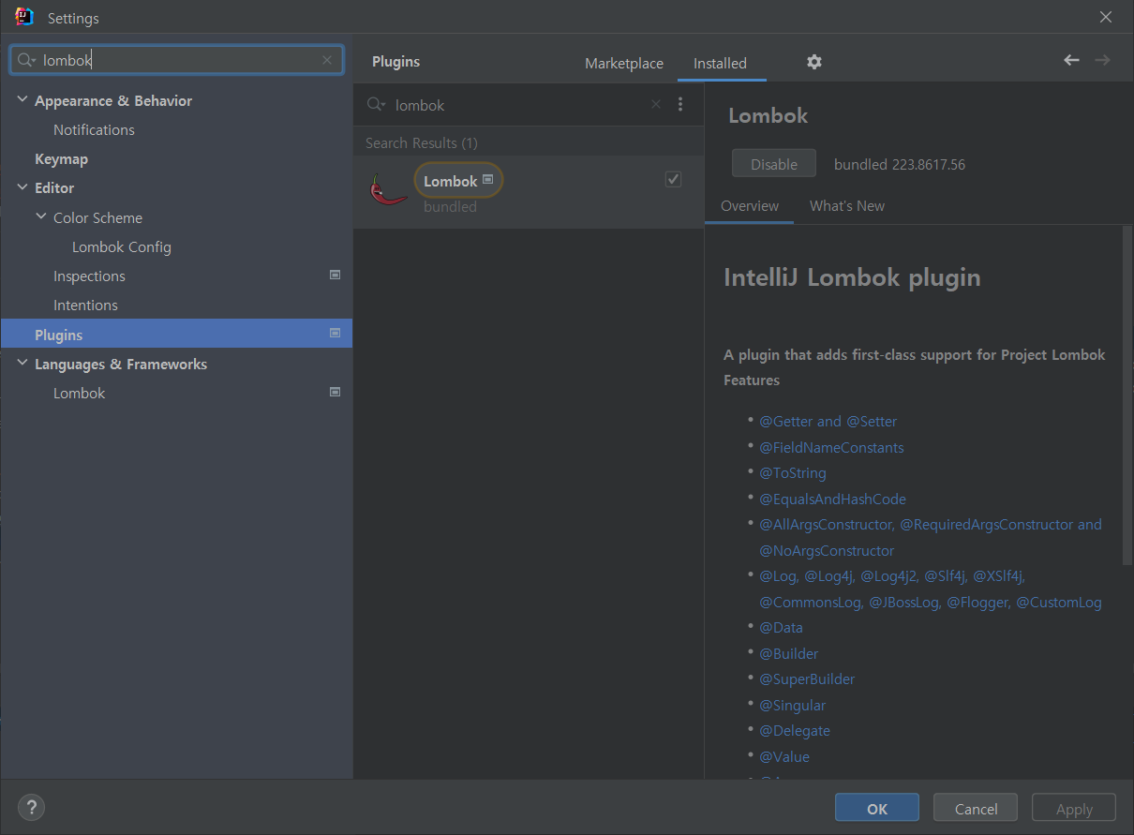Click the search magnifier icon in settings search
The height and width of the screenshot is (835, 1134).
26,60
